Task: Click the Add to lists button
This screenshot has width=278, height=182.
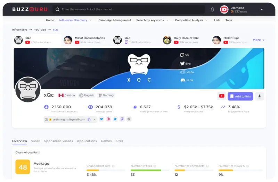Action: click(x=240, y=96)
